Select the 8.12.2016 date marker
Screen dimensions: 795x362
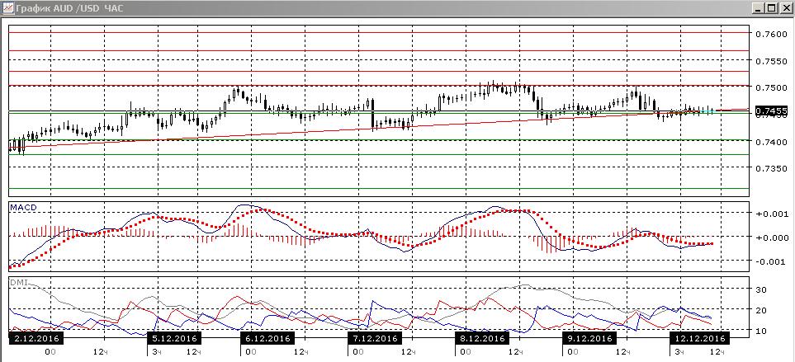click(x=481, y=338)
